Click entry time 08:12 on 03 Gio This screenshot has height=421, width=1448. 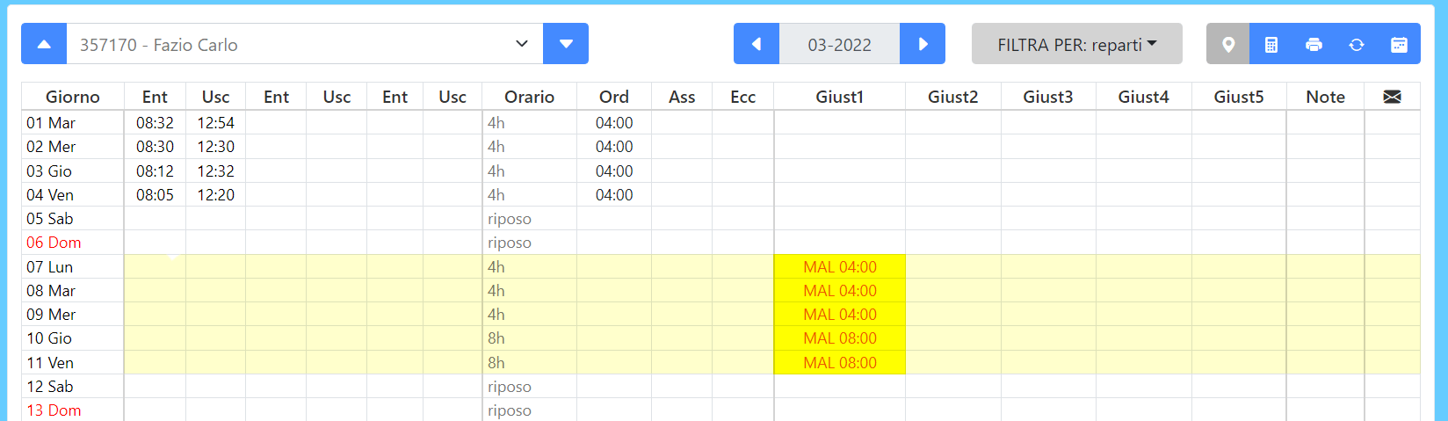tap(155, 171)
